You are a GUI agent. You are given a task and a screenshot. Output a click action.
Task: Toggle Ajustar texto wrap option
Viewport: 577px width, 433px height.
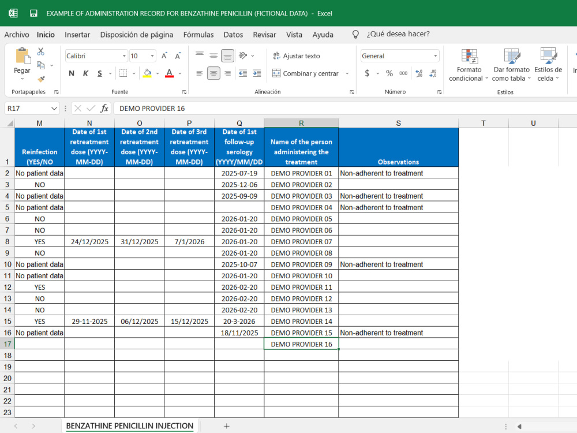pos(297,56)
